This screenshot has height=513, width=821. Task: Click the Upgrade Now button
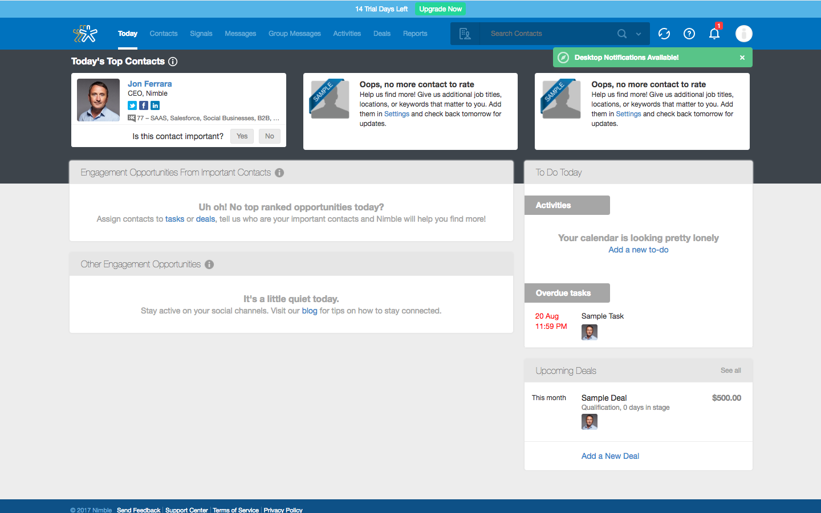click(x=441, y=9)
